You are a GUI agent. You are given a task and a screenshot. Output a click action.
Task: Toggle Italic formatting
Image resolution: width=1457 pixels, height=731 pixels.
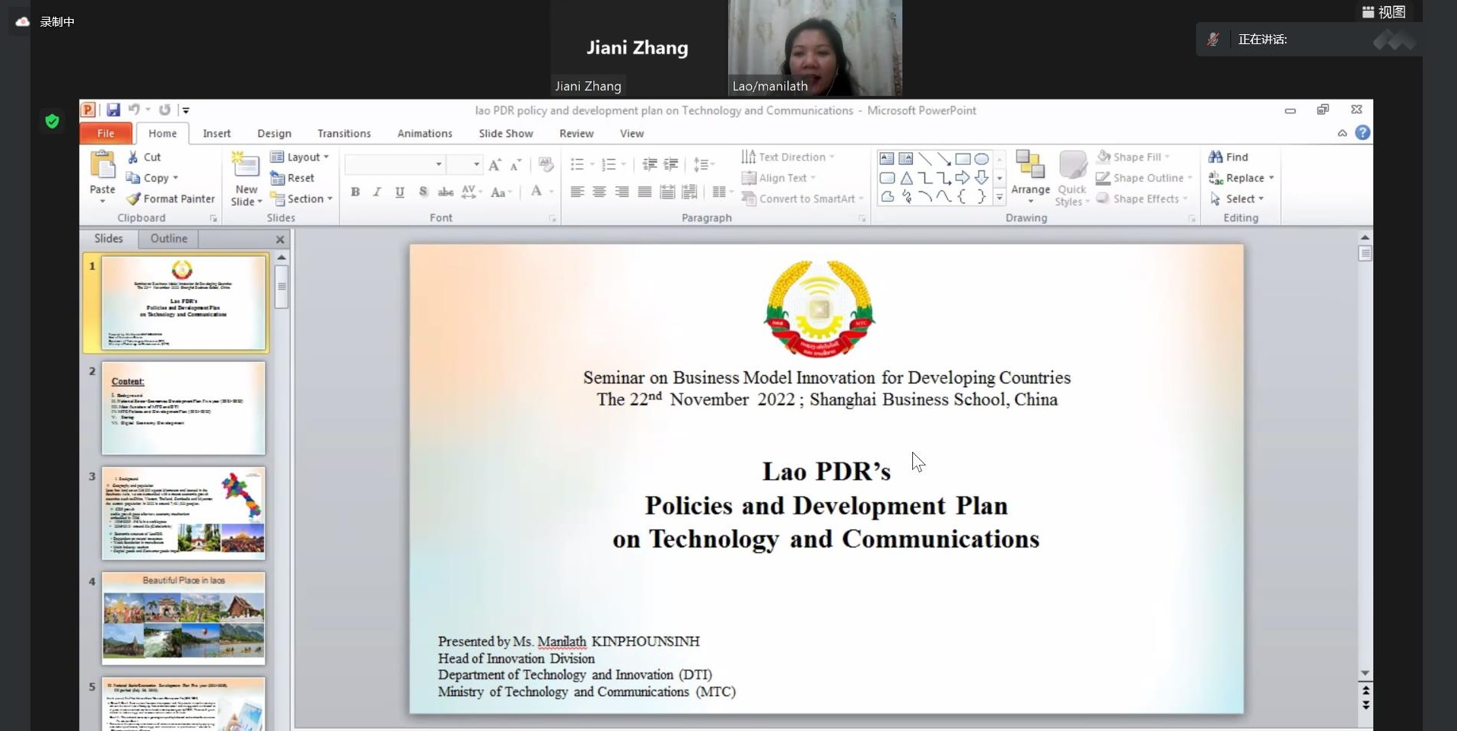click(377, 192)
